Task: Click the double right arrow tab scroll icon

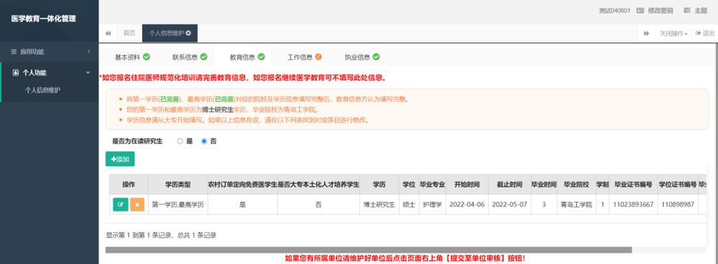Action: (646, 33)
